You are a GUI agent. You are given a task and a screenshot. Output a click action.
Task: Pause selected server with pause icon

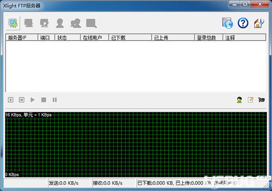pyautogui.click(x=55, y=100)
